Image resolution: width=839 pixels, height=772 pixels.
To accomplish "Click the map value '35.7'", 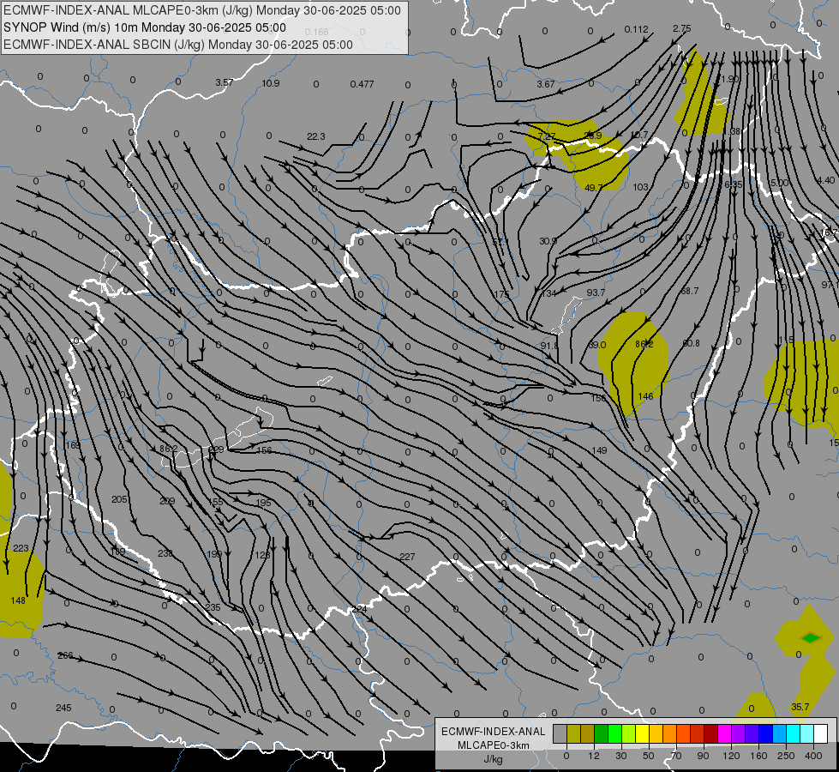I will [x=800, y=707].
